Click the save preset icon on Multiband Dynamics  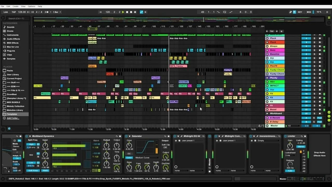point(120,136)
